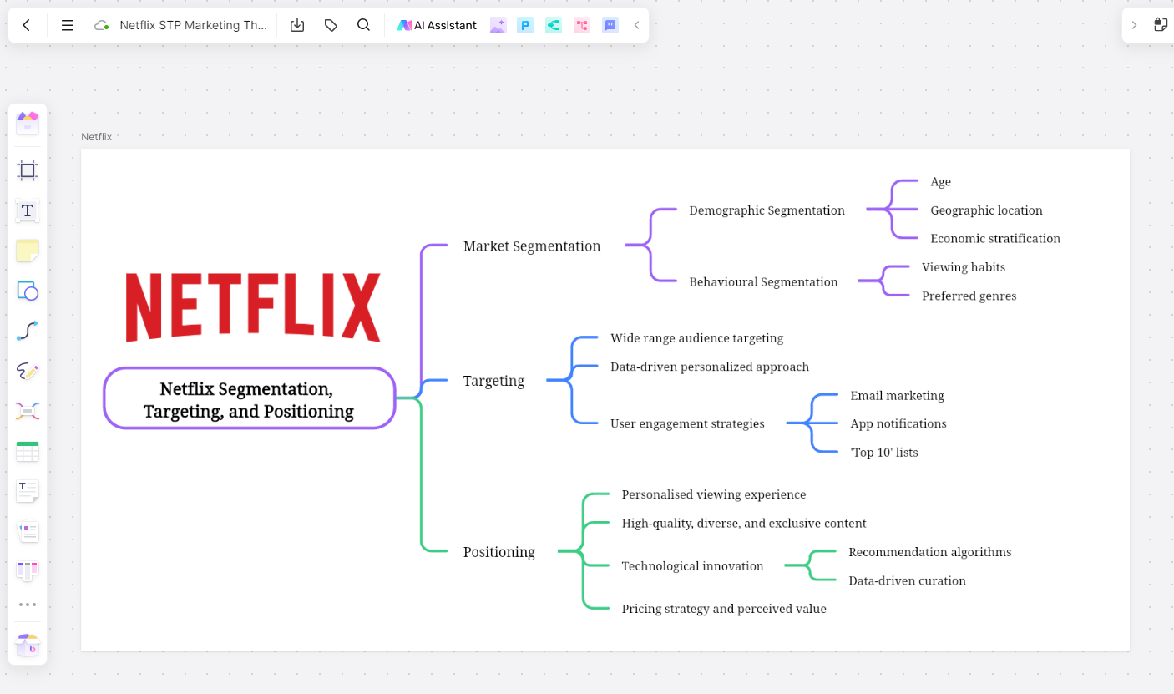Select the Positioning branch node

click(499, 552)
